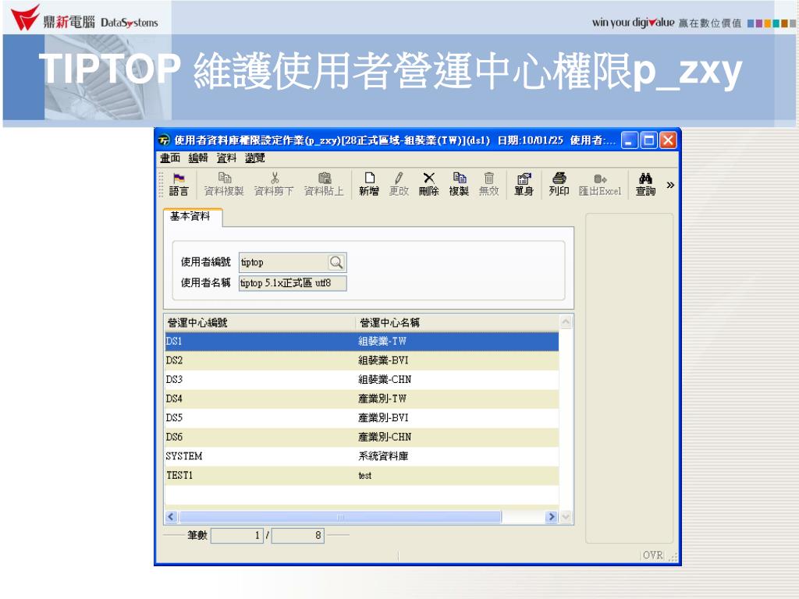Select the DS1 row
799x599 pixels.
tap(362, 342)
